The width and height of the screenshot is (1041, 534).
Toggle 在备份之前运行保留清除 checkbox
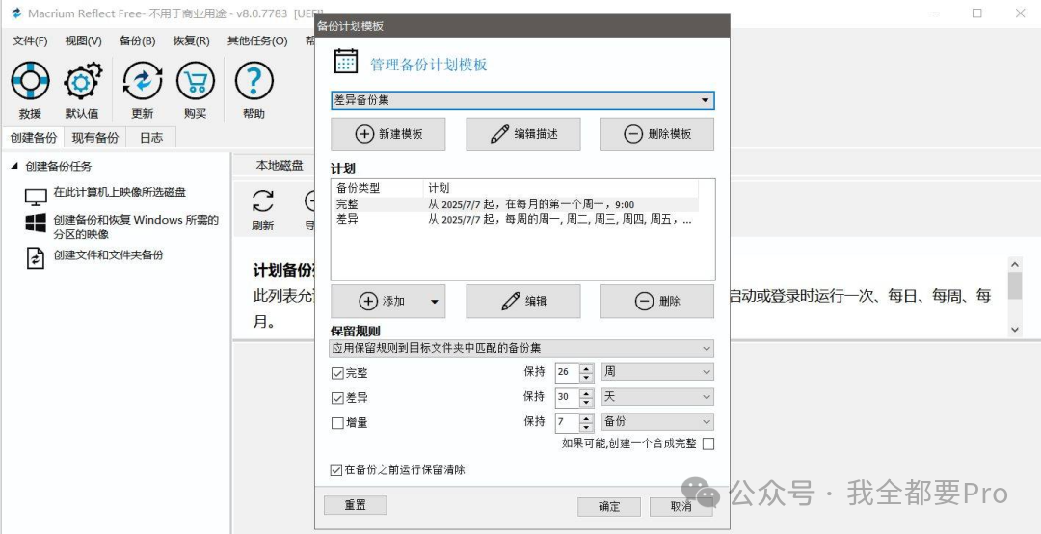click(336, 470)
